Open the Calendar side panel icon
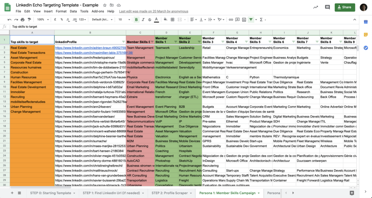 click(366, 22)
